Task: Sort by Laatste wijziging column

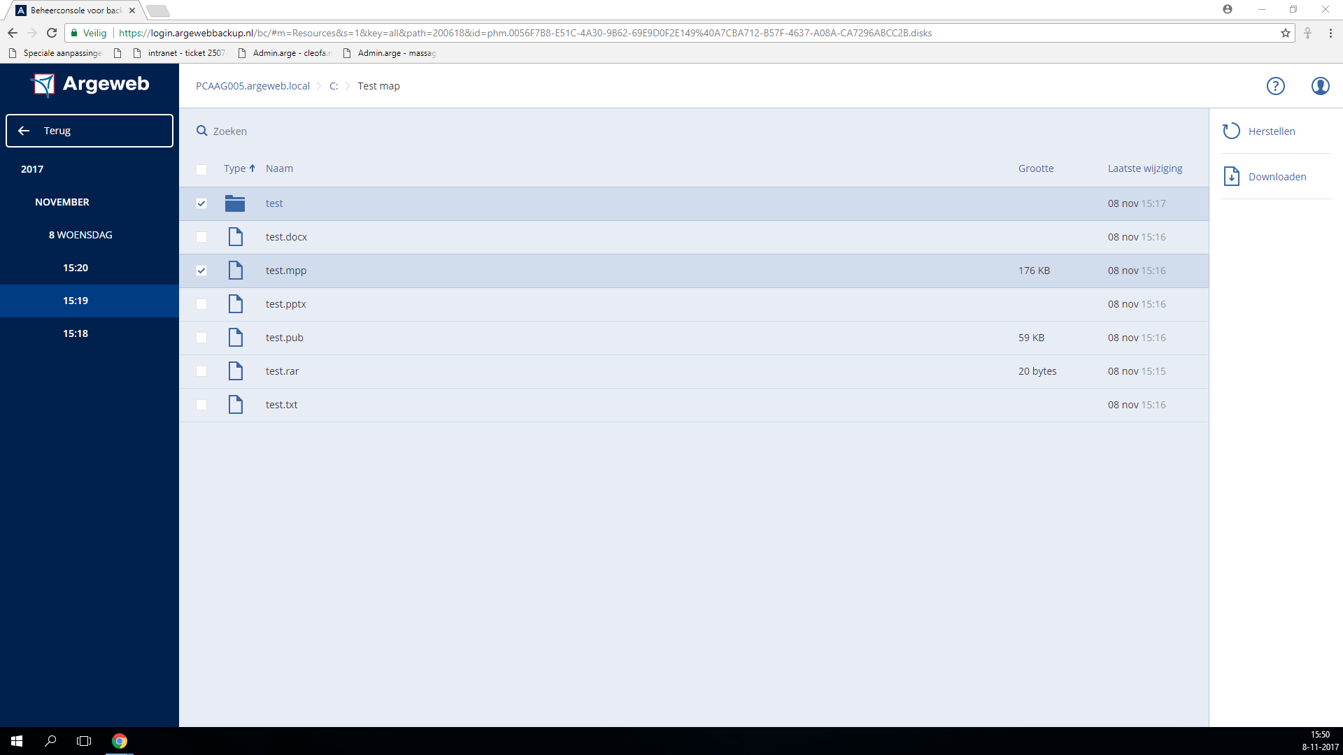Action: (x=1145, y=168)
